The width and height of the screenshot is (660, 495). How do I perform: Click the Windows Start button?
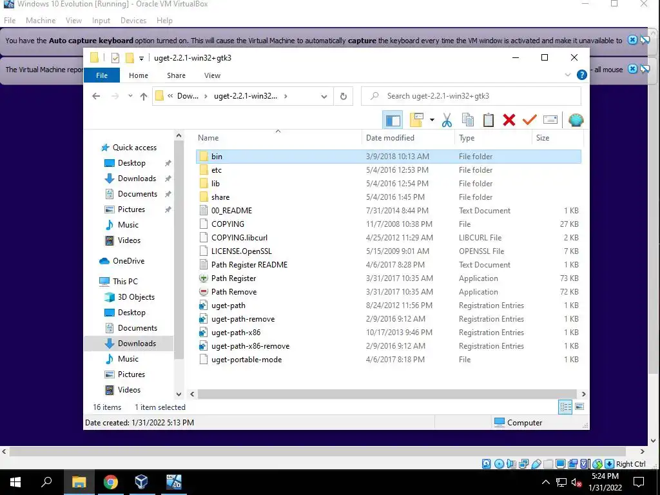15,482
